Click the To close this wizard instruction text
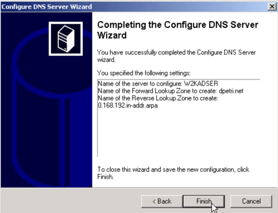The height and width of the screenshot is (213, 278). (x=173, y=173)
